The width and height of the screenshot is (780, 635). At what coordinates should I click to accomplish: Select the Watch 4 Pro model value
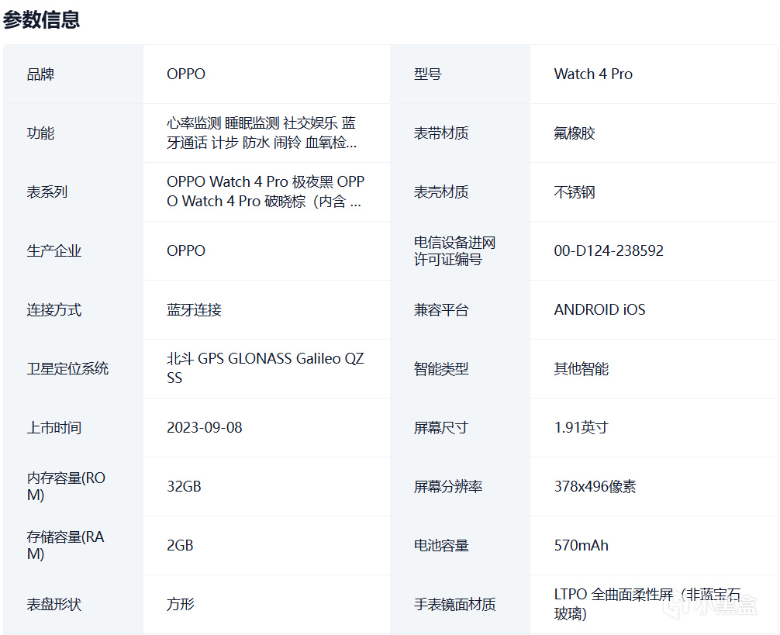coord(593,74)
